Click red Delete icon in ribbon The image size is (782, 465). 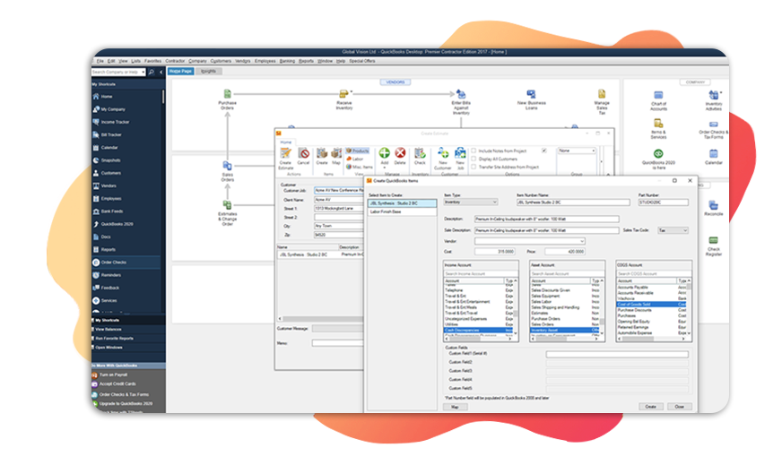point(400,153)
